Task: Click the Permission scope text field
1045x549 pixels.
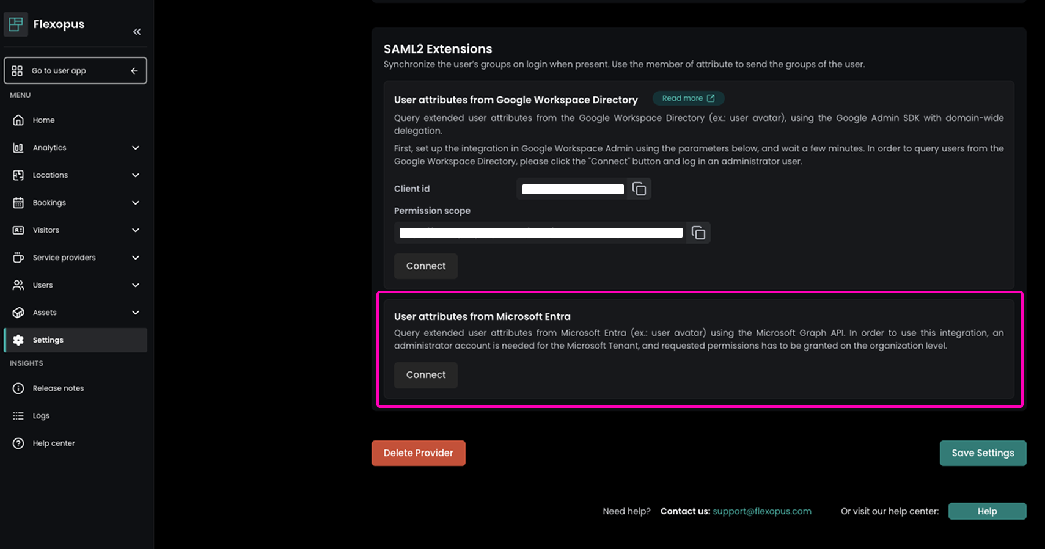Action: tap(541, 233)
